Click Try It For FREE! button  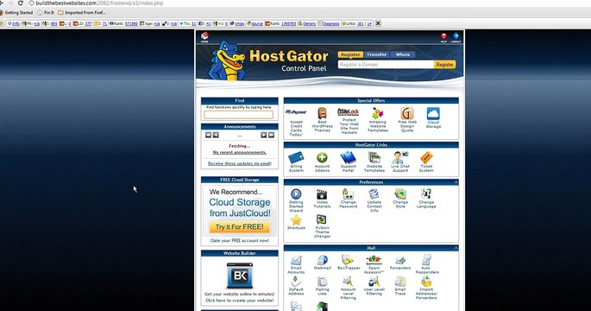coord(239,227)
